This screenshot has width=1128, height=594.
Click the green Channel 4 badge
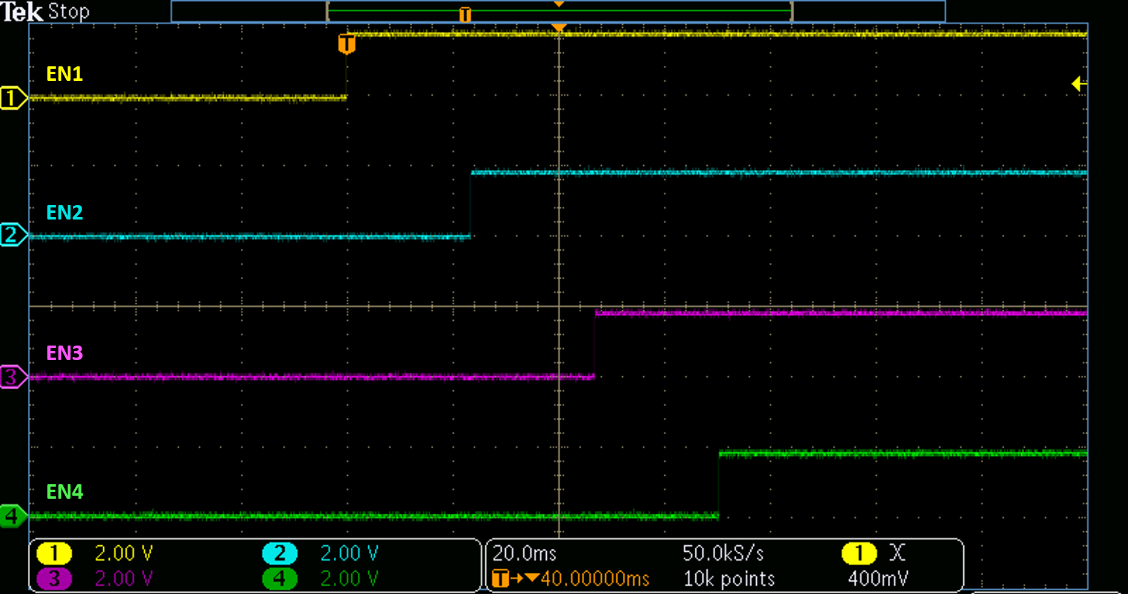point(279,578)
